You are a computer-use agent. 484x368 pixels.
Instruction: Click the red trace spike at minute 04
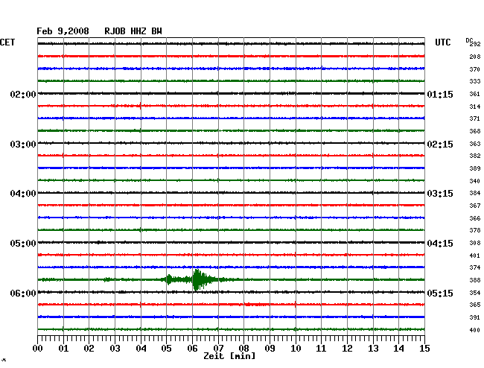pyautogui.click(x=141, y=106)
